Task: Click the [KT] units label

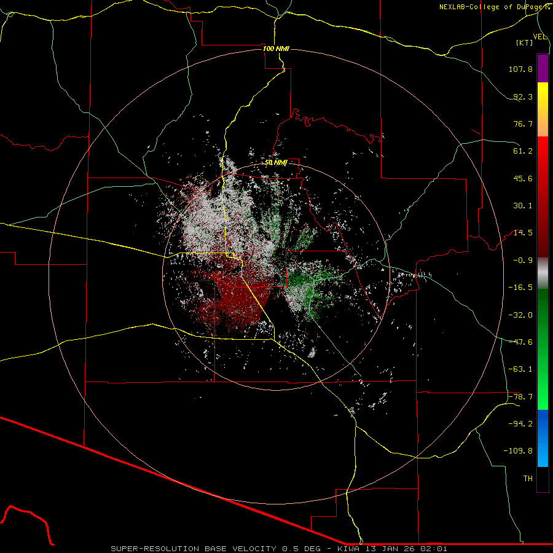Action: point(524,42)
